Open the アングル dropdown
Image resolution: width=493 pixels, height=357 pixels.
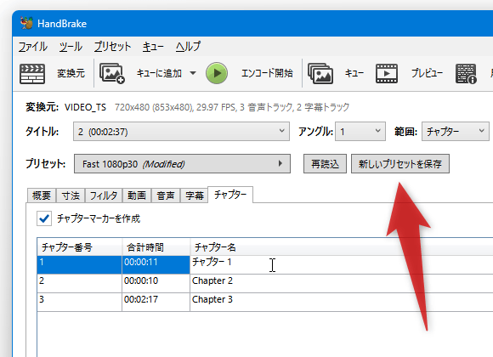(360, 132)
